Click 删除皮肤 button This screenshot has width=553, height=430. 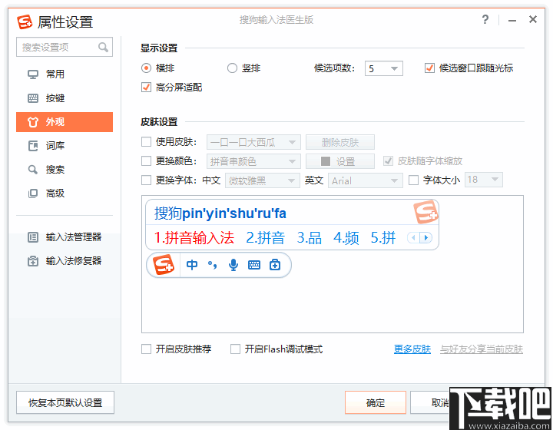[x=340, y=142]
